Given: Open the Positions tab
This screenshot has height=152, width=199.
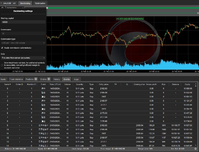Looking at the screenshot, I should pyautogui.click(x=31, y=79).
